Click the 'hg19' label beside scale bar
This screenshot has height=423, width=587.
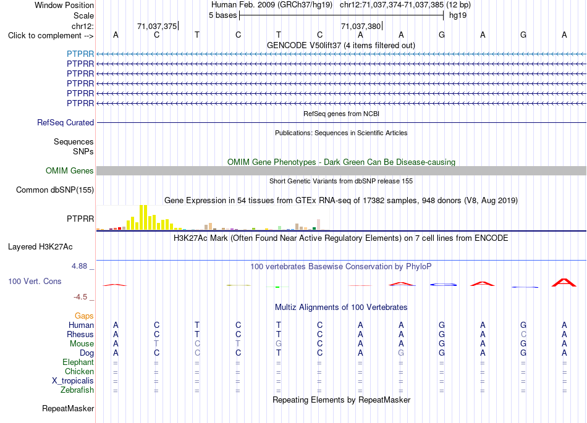(458, 15)
